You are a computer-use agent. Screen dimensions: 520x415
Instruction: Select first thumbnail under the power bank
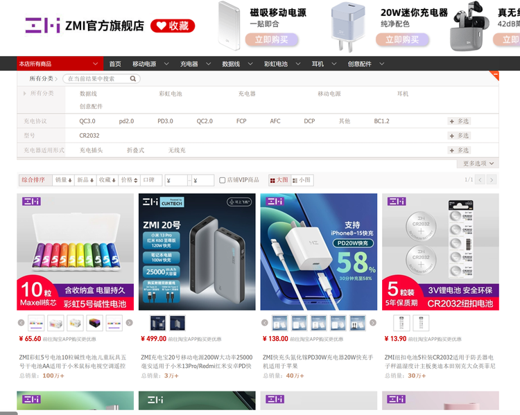tap(158, 323)
